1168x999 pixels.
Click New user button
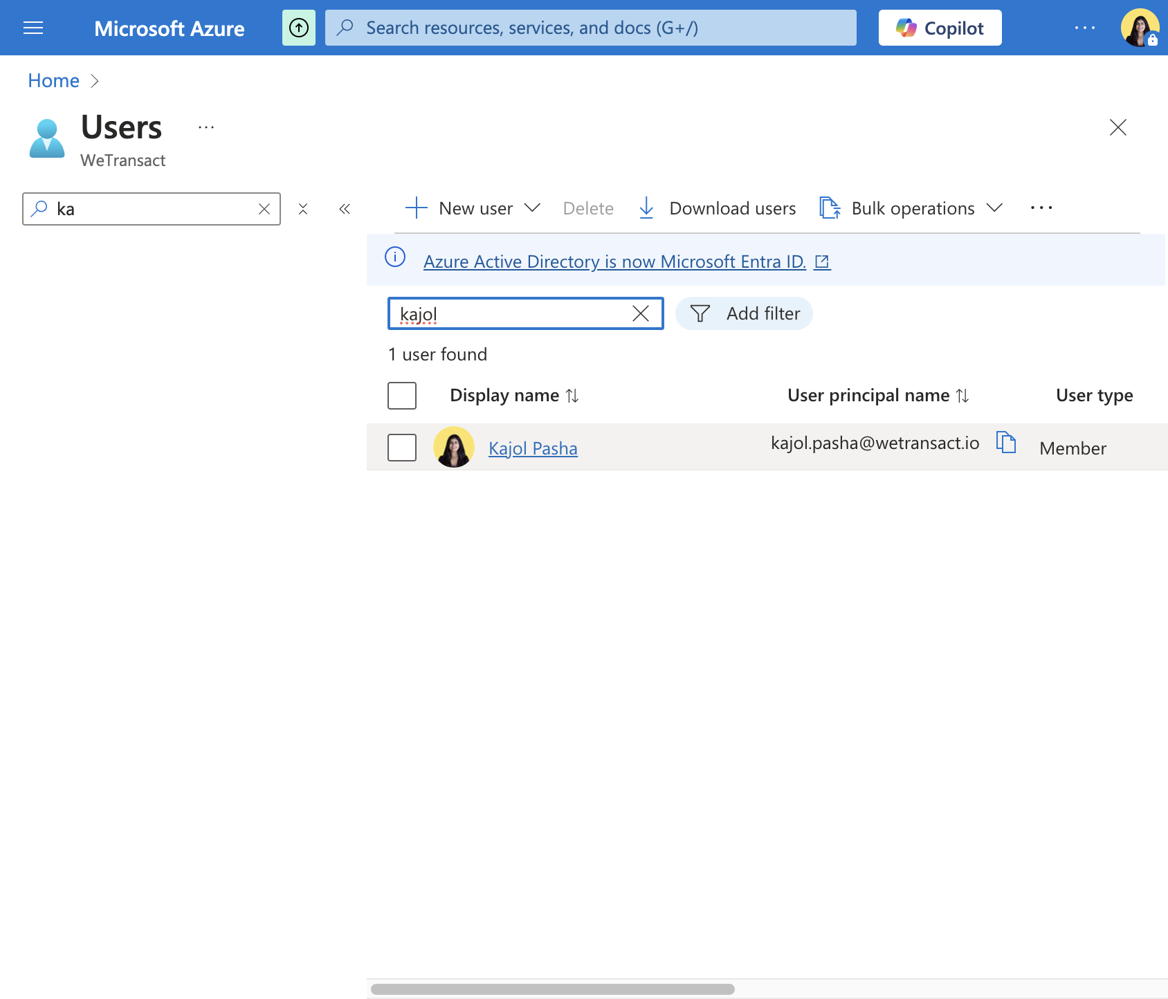coord(459,208)
